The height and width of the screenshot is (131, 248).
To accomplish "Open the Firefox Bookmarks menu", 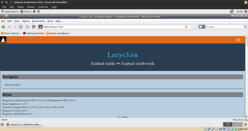I will [38, 21].
